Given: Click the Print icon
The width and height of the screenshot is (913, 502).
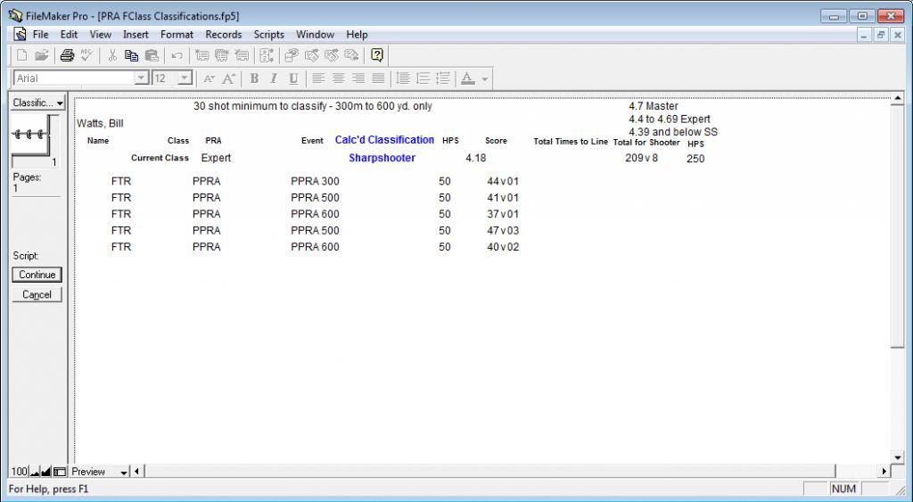Looking at the screenshot, I should (68, 55).
